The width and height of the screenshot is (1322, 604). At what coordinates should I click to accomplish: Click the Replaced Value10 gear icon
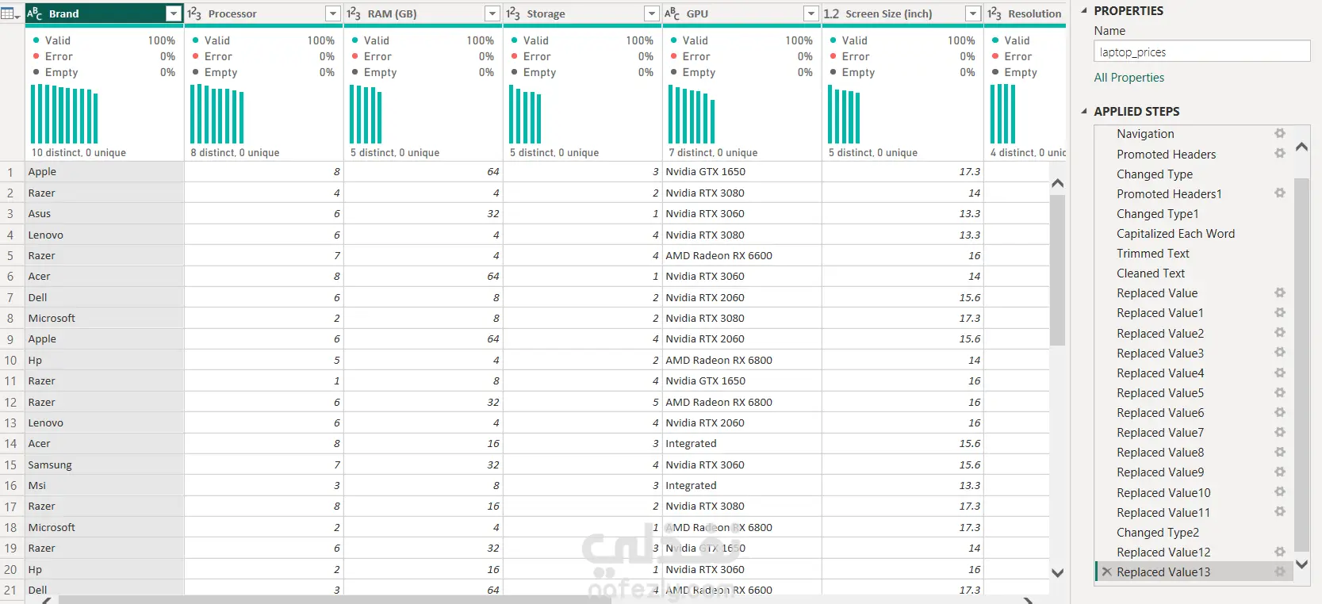[1280, 491]
